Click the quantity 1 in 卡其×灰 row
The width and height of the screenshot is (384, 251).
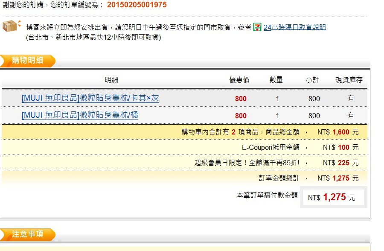click(277, 99)
